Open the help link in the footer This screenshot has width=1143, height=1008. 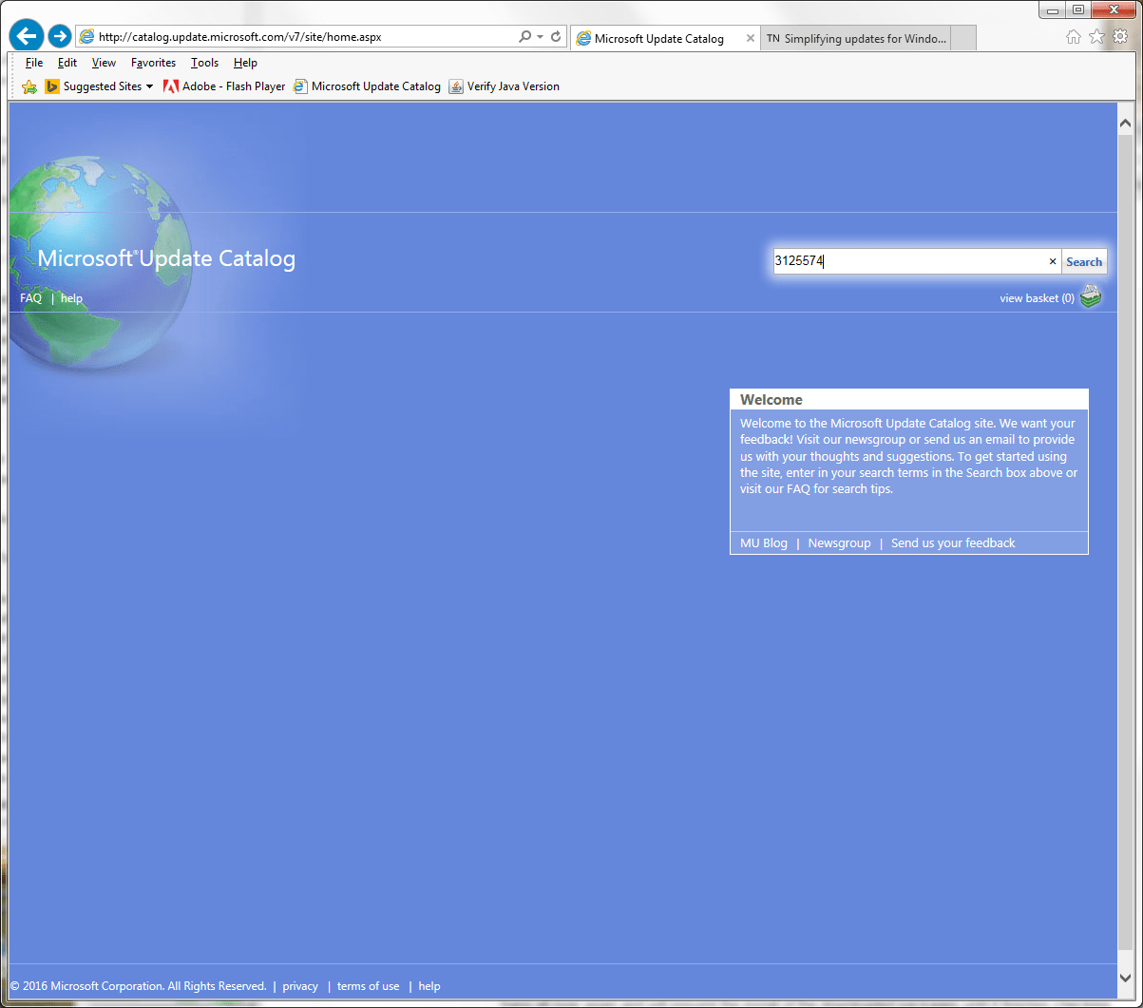click(x=429, y=986)
